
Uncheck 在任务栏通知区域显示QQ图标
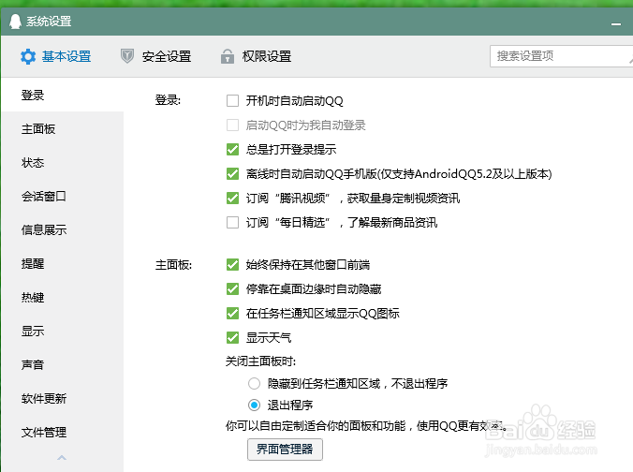(232, 314)
